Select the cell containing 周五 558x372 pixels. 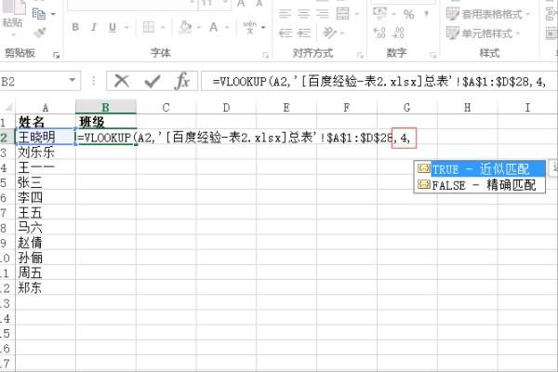click(46, 272)
